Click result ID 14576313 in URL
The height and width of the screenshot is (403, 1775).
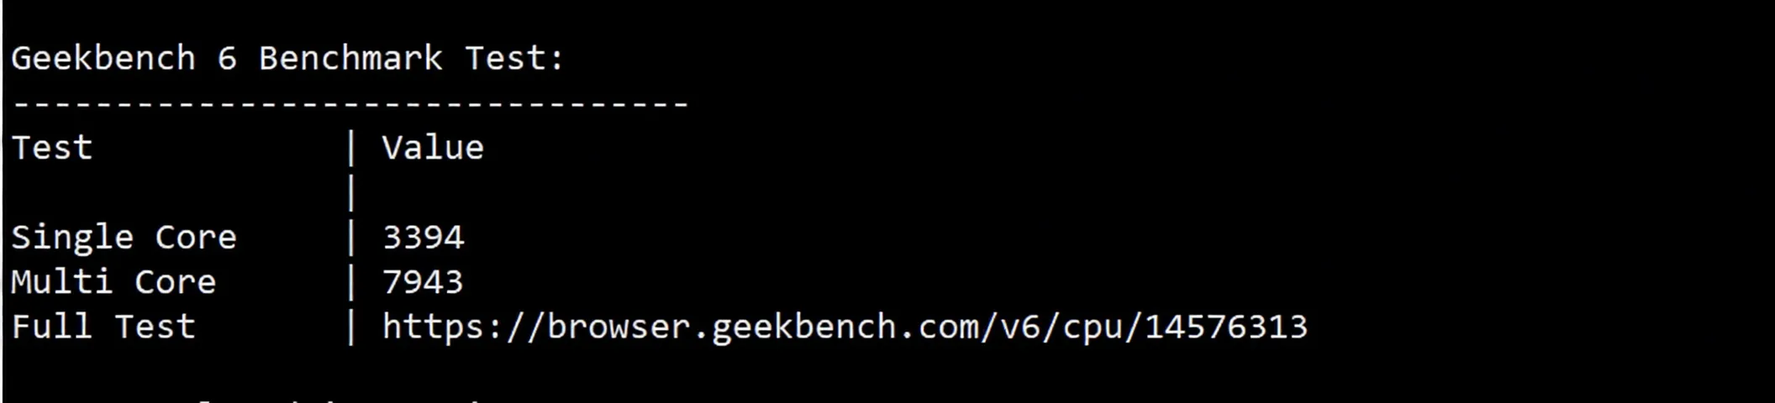point(1225,327)
